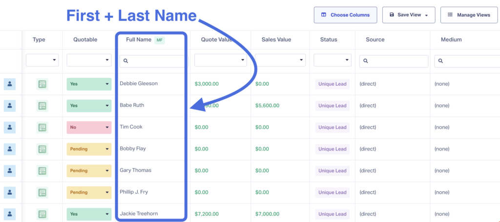Screen dimensions: 500x222
Task: Open the Yes quotable dropdown for Babe Ruth
Action: 89,106
